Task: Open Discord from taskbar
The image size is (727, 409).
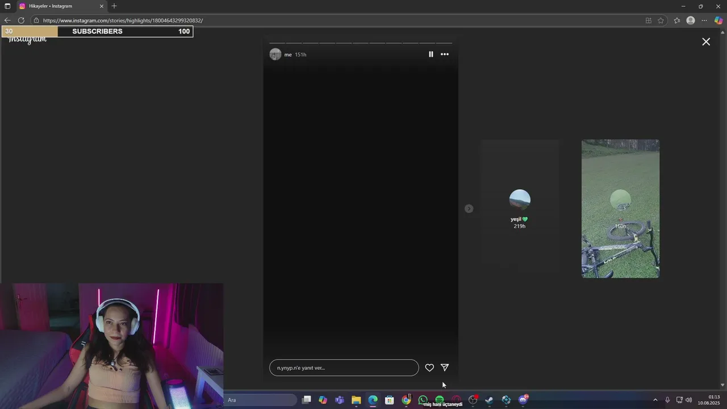Action: click(x=523, y=400)
